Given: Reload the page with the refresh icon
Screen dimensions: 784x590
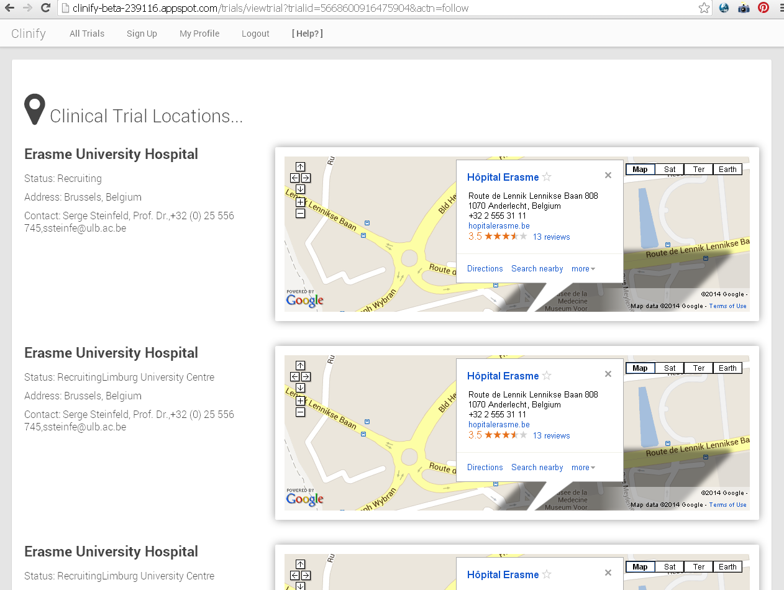Looking at the screenshot, I should click(x=44, y=7).
